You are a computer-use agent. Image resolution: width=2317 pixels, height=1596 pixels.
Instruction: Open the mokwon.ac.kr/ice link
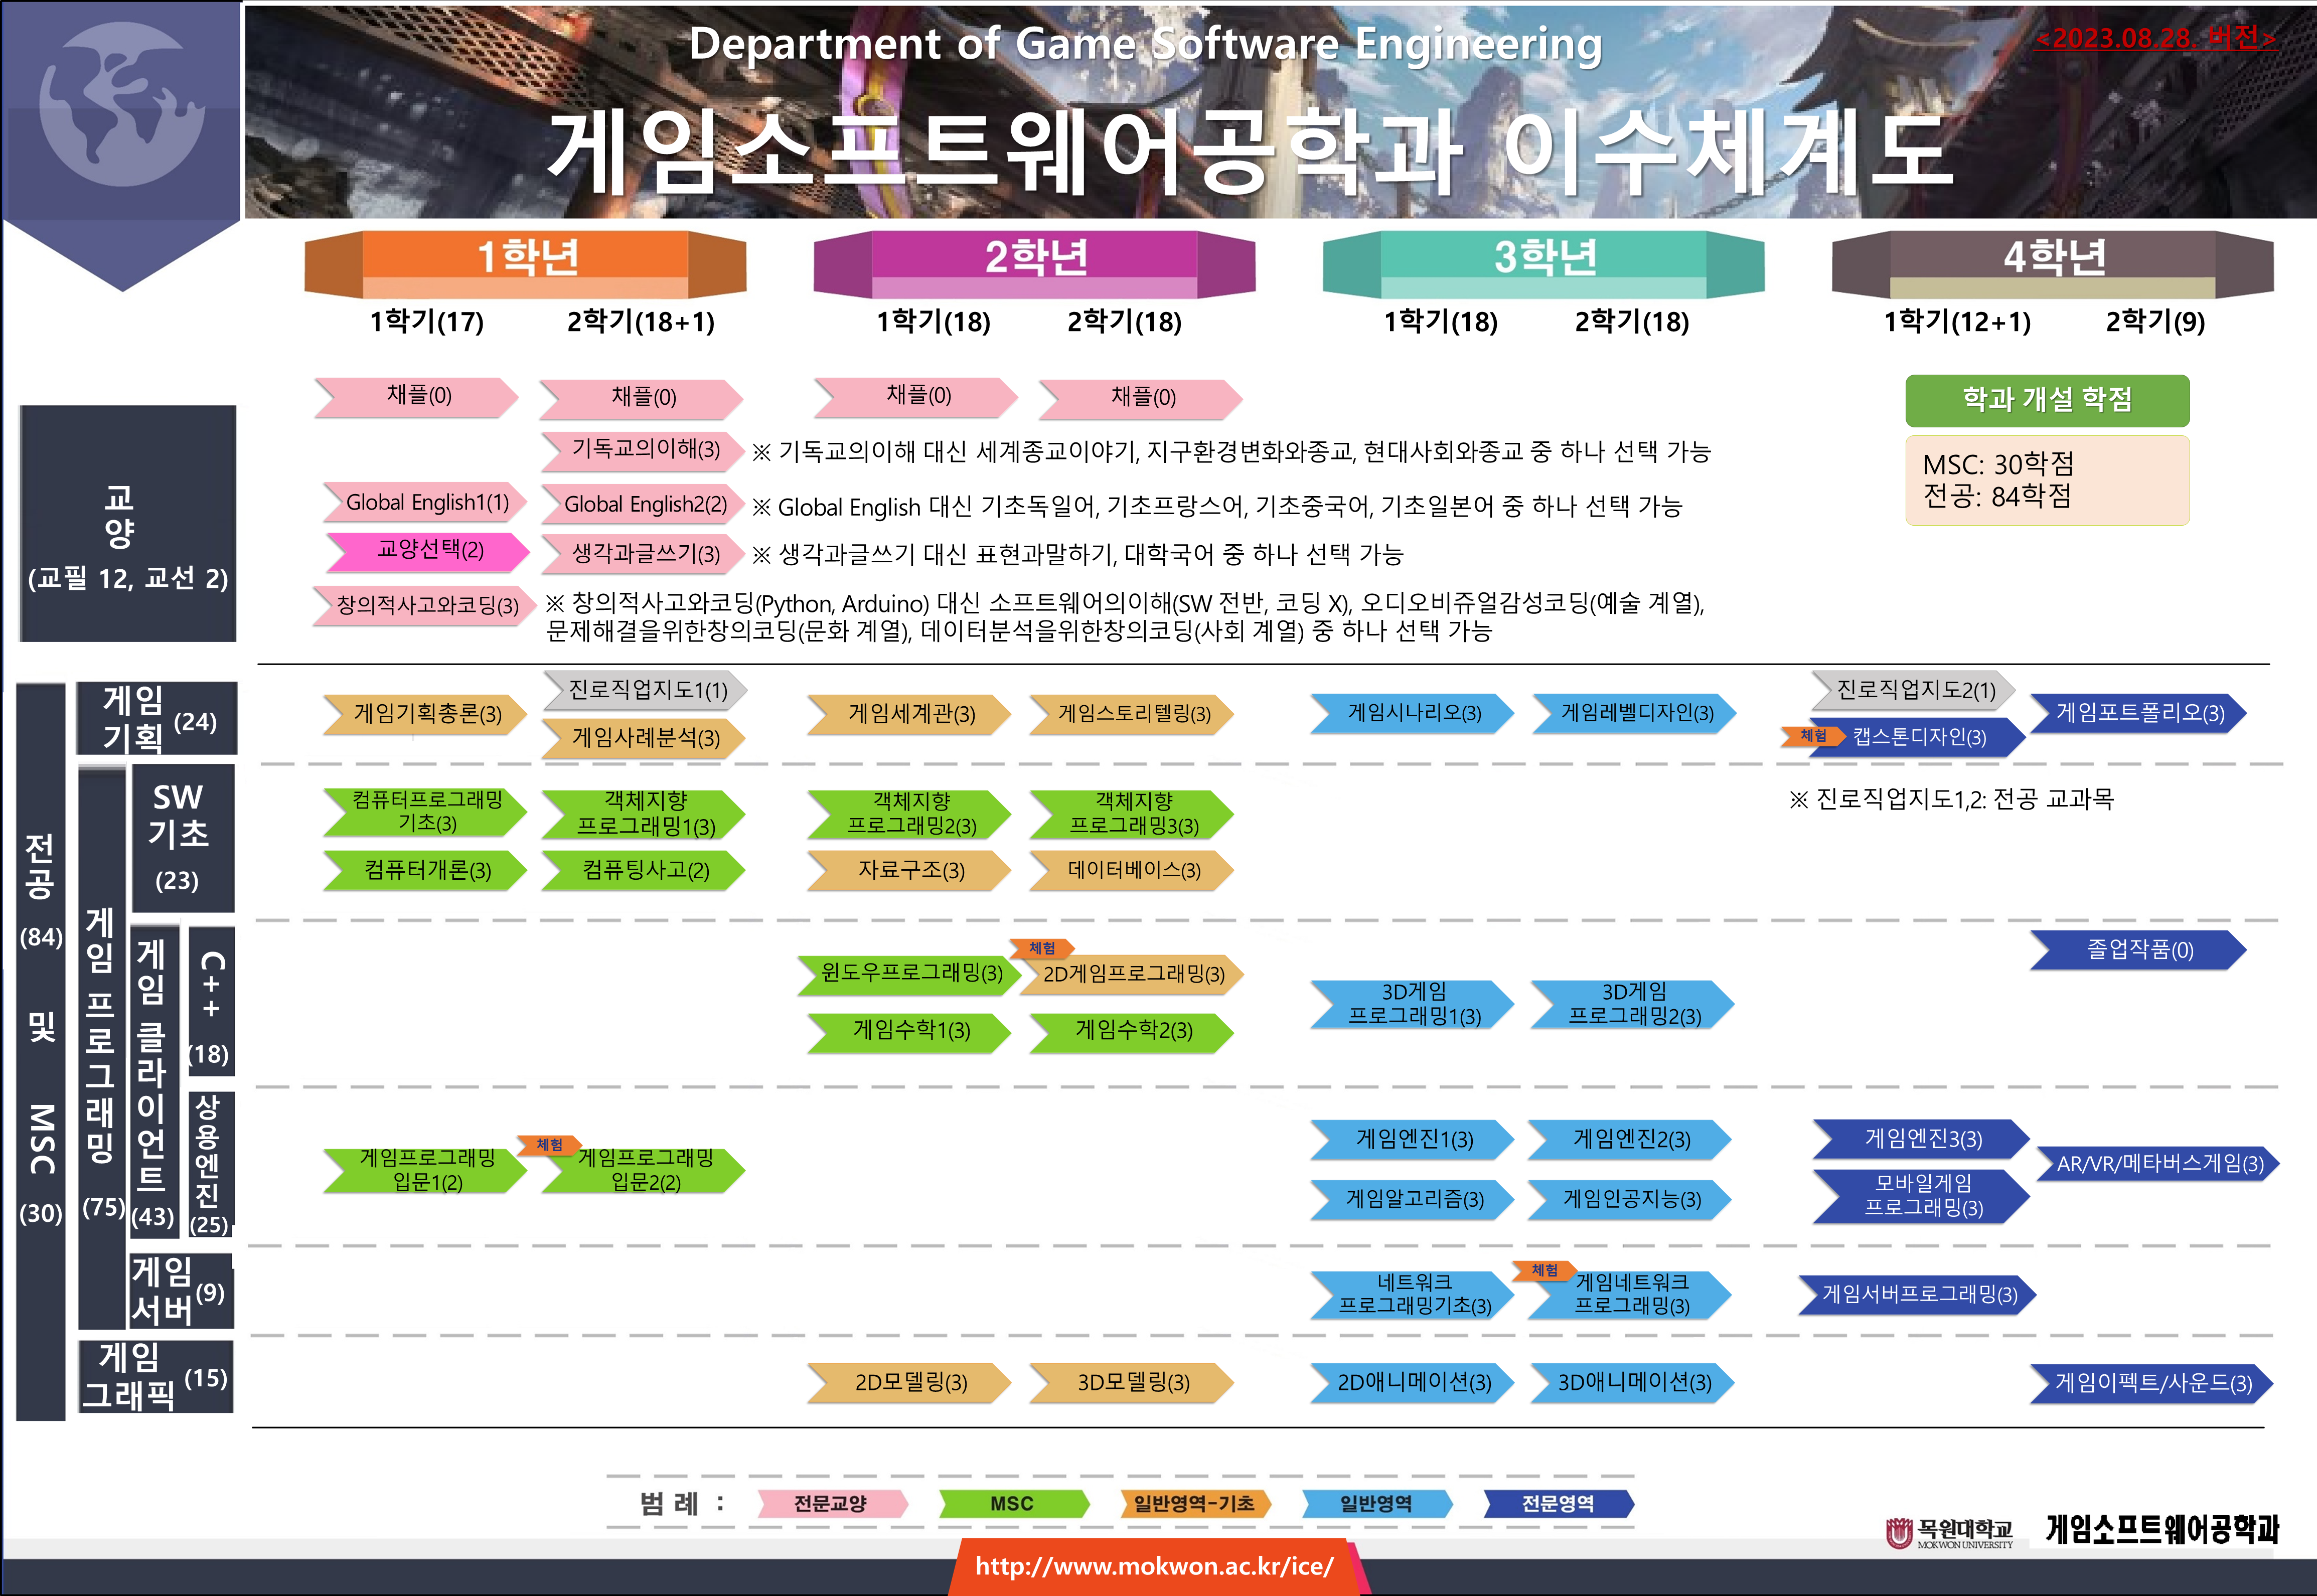click(x=1154, y=1566)
